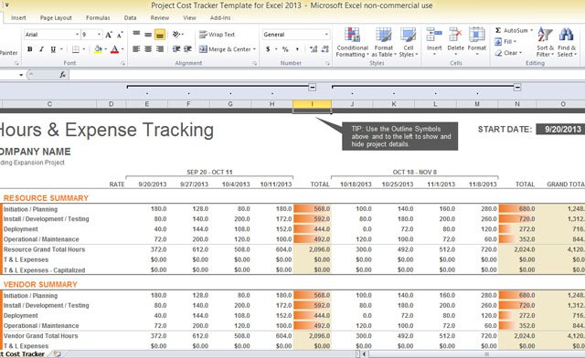Toggle italic formatting

point(41,49)
